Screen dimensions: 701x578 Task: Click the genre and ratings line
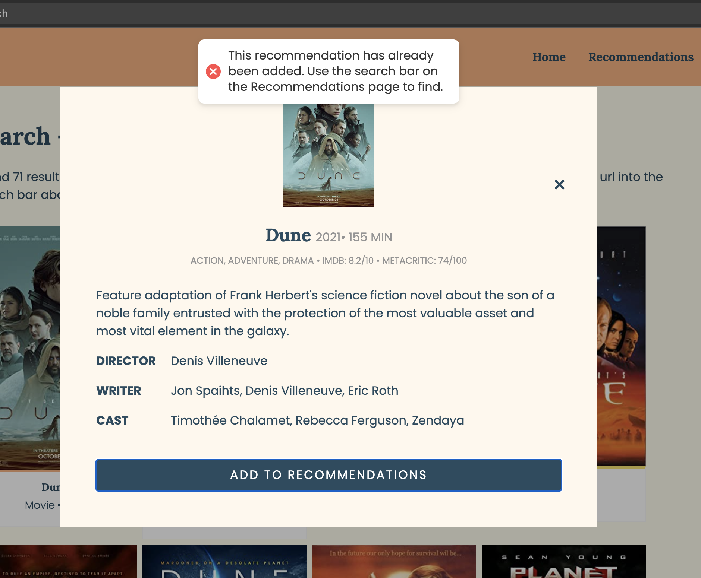coord(329,260)
